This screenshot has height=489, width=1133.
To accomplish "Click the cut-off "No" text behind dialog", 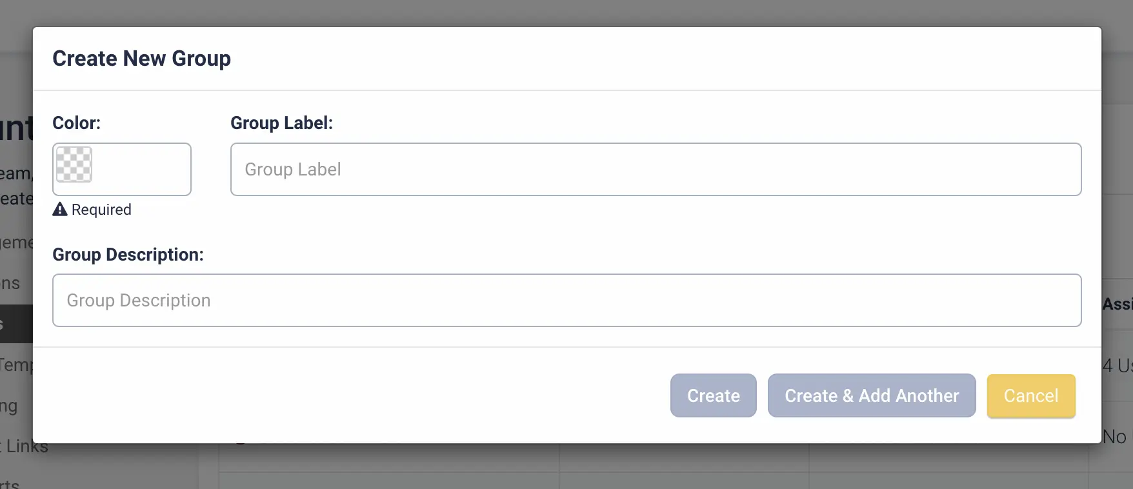I will point(1114,437).
